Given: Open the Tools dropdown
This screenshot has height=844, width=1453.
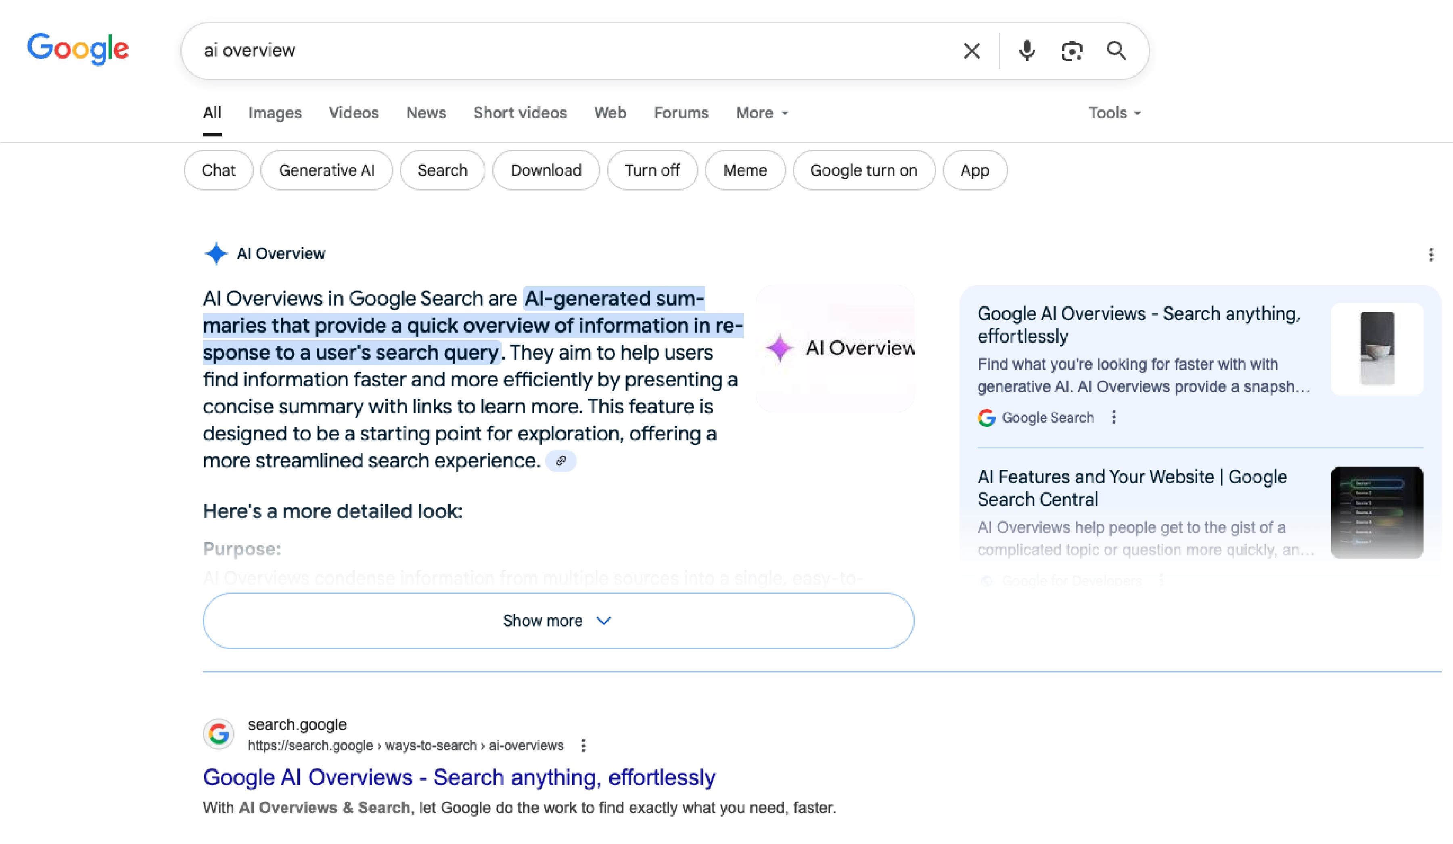Looking at the screenshot, I should click(x=1114, y=113).
